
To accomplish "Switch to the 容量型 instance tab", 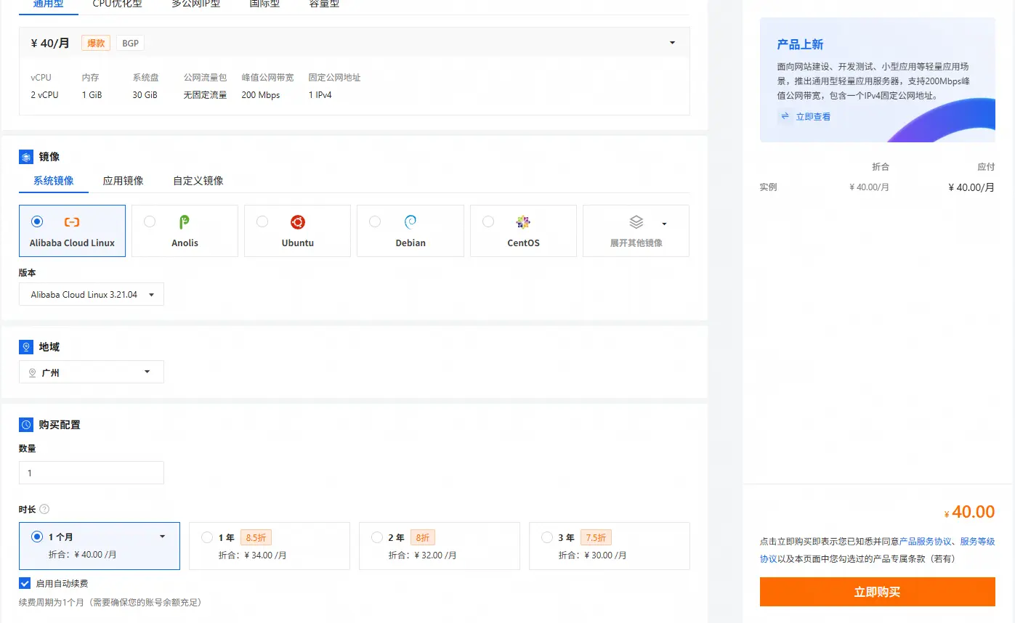I will click(x=324, y=4).
